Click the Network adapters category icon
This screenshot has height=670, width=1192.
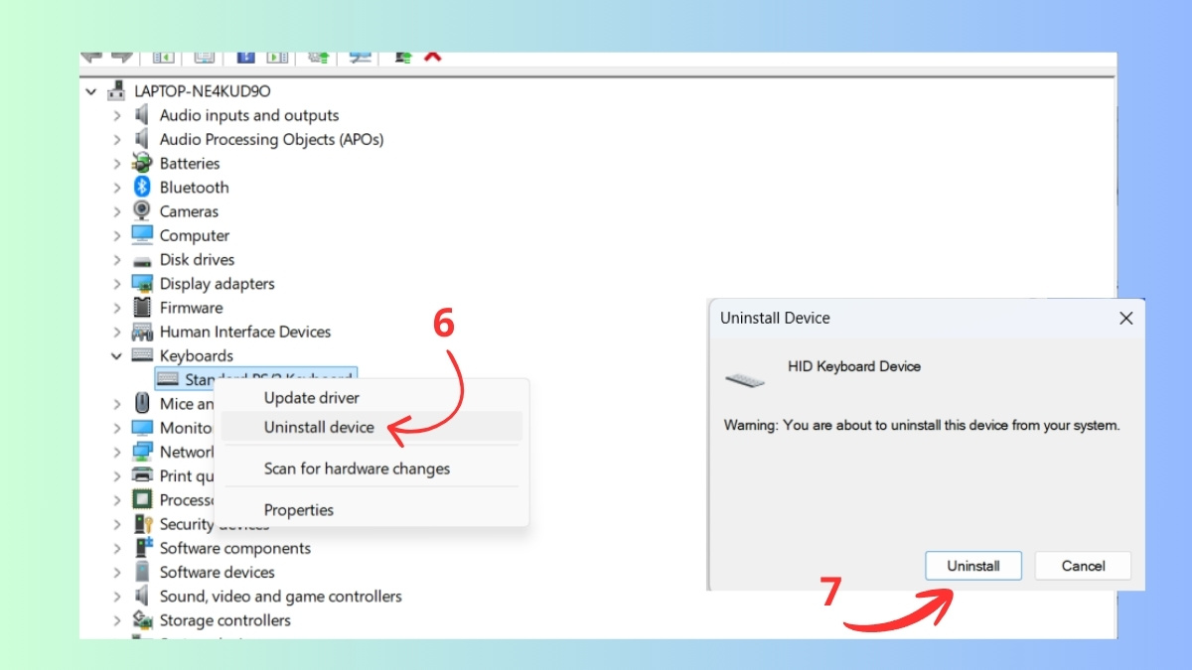coord(142,452)
